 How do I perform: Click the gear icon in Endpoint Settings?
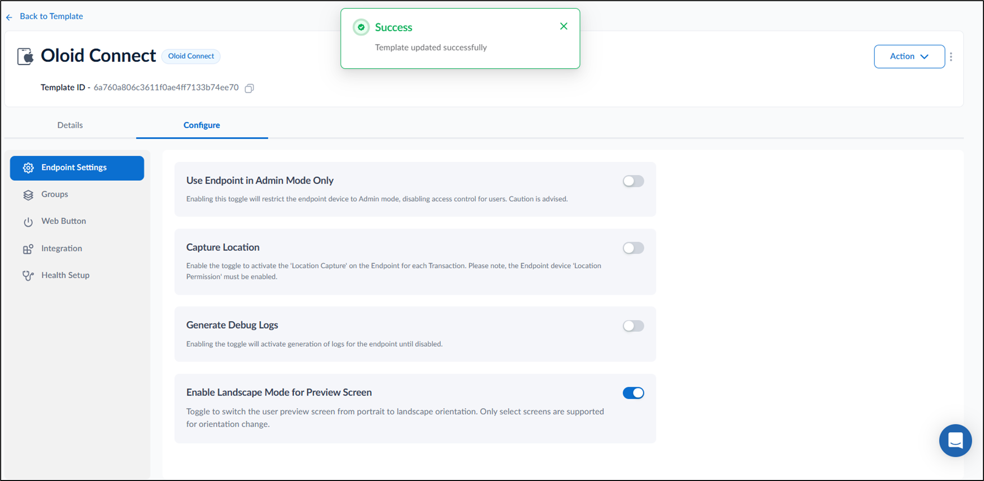(x=28, y=168)
